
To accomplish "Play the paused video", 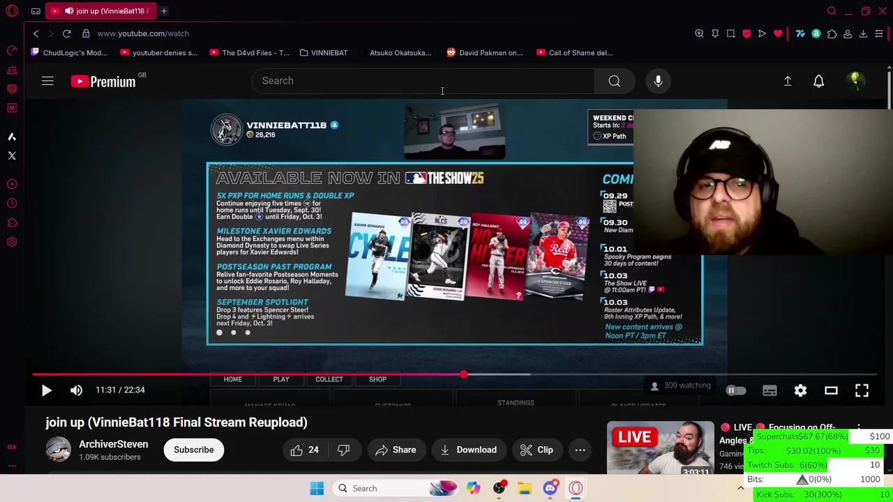I will (46, 390).
